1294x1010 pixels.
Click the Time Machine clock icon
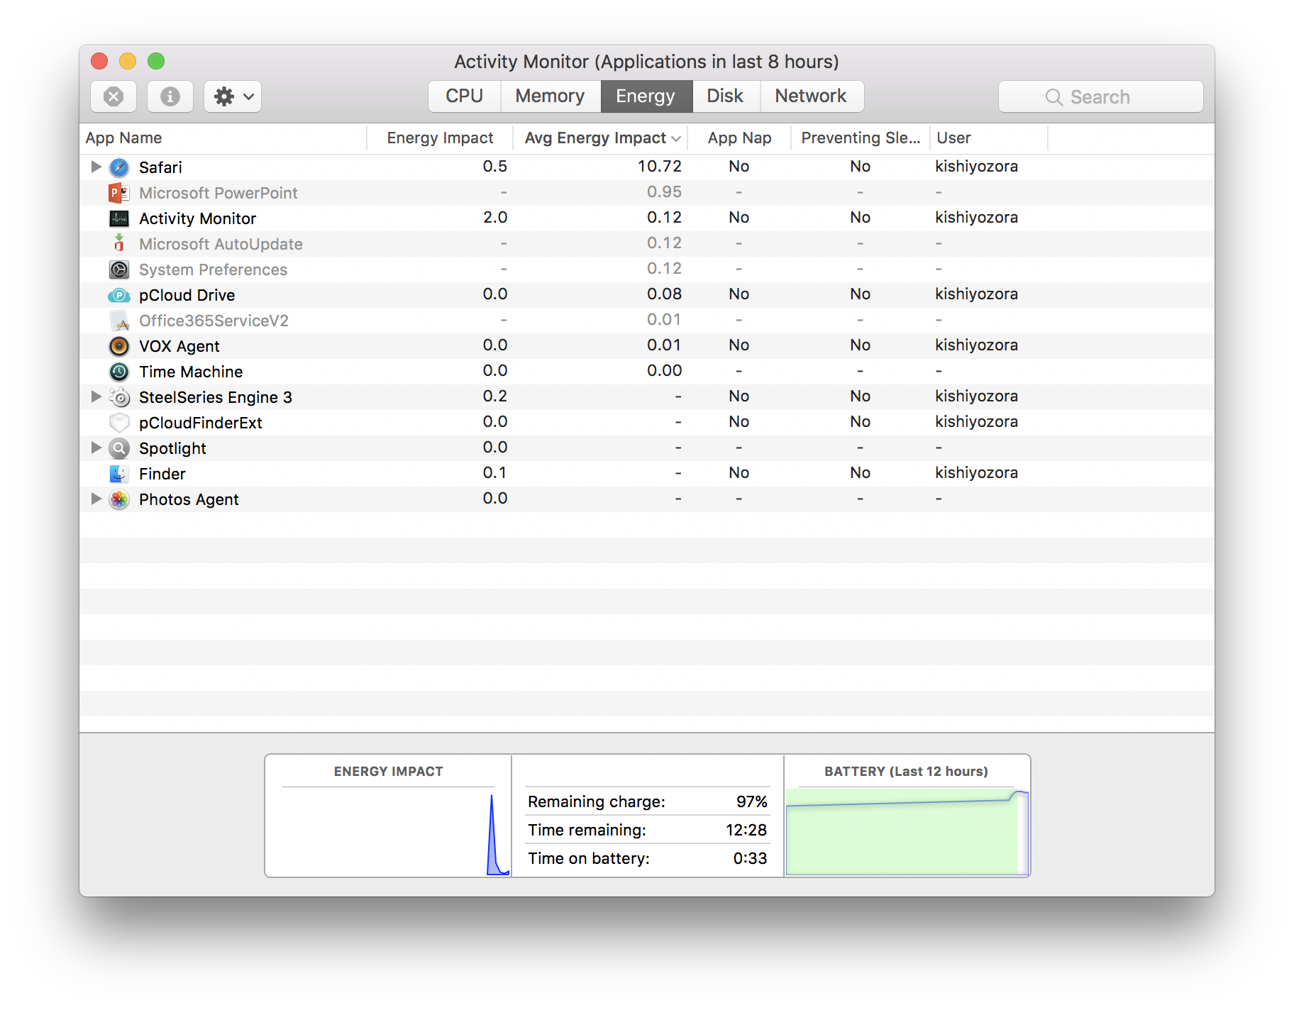(x=119, y=372)
